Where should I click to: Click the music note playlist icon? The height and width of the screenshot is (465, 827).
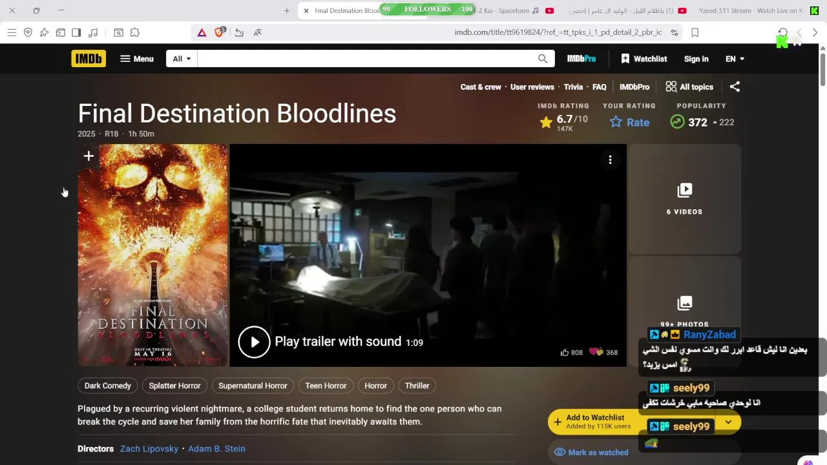(93, 32)
